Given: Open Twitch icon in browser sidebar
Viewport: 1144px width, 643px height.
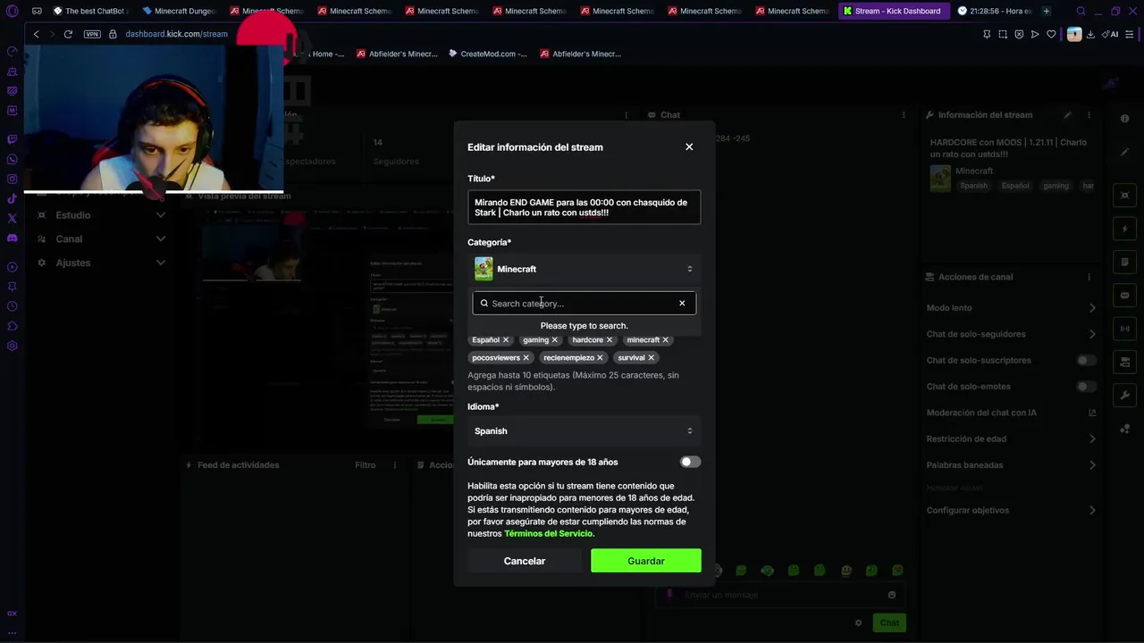Looking at the screenshot, I should coord(12,139).
